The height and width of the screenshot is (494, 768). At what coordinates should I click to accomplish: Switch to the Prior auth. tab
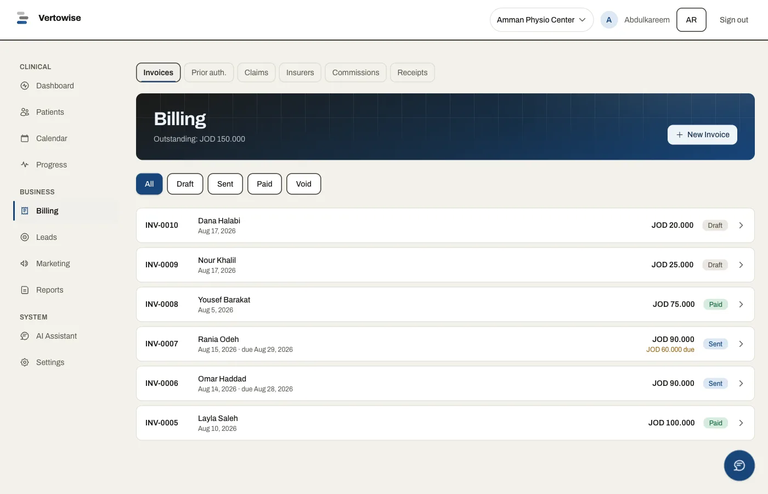[x=208, y=72]
